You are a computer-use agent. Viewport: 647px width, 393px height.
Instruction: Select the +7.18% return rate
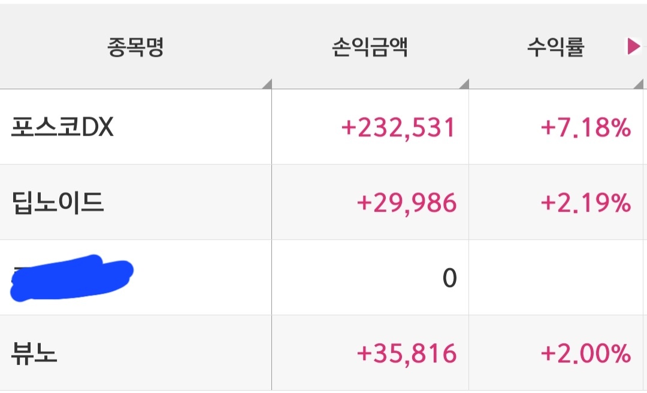tap(586, 127)
